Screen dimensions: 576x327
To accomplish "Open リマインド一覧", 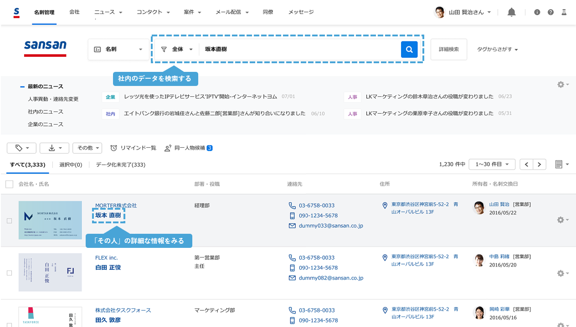I will point(133,148).
